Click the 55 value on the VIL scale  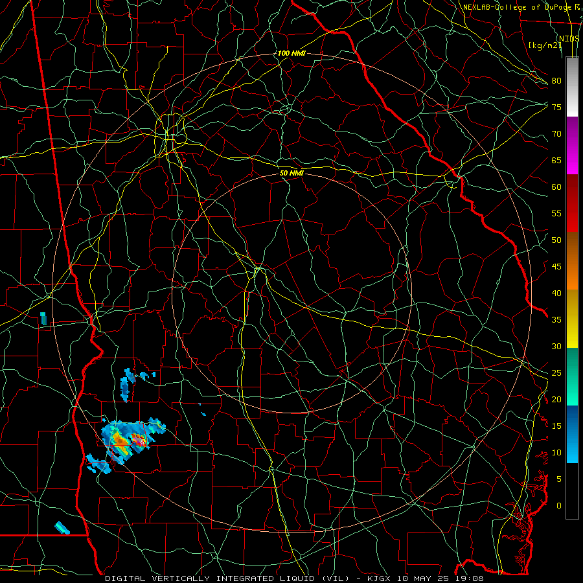coord(556,213)
